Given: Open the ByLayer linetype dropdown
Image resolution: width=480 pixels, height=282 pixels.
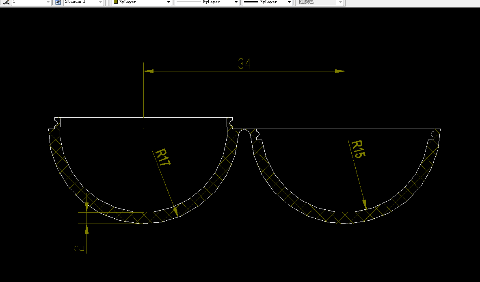Looking at the screenshot, I should coord(207,2).
